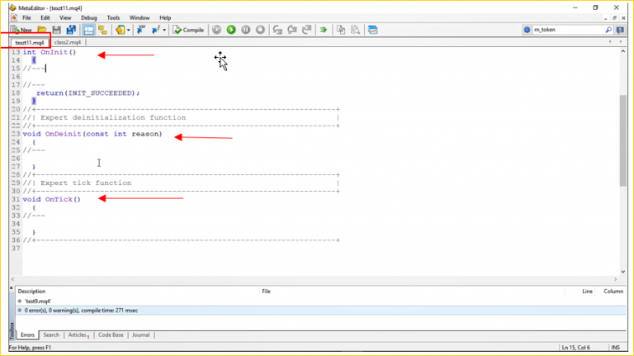Click the 'return(INIT_SUCCEEDED);' code line
634x356 pixels.
click(88, 93)
